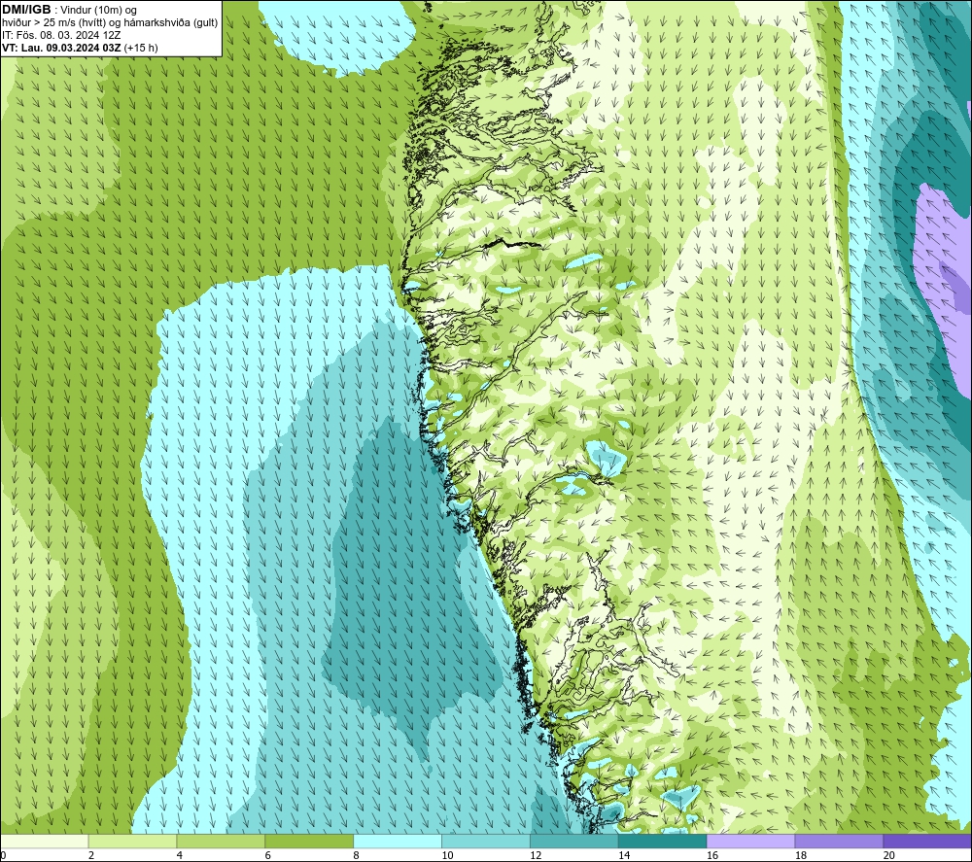The image size is (972, 862).
Task: Click the purple 18–20 m/s legend swatch
Action: 840,841
